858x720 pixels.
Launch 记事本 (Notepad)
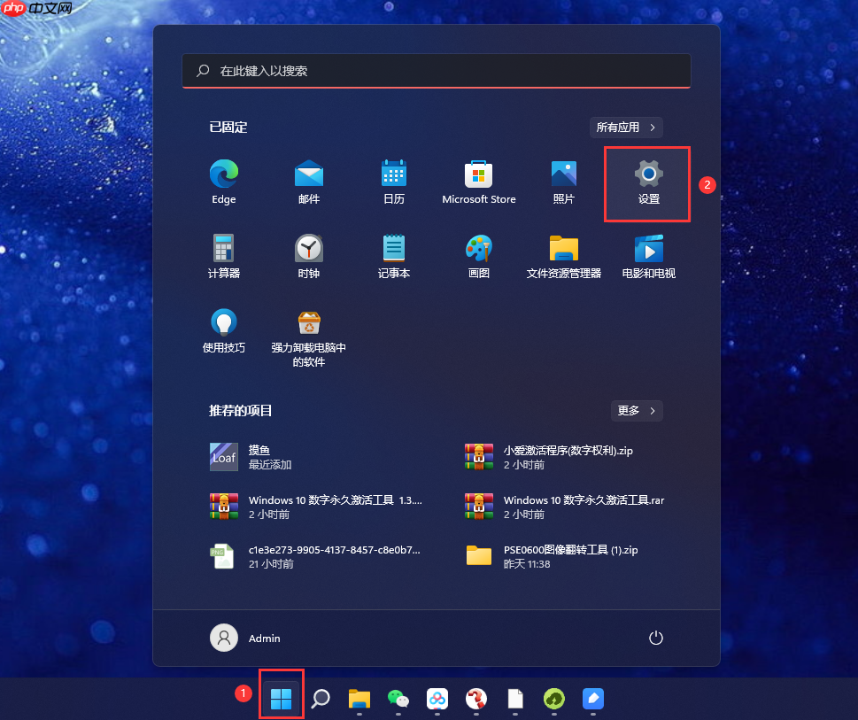coord(393,247)
